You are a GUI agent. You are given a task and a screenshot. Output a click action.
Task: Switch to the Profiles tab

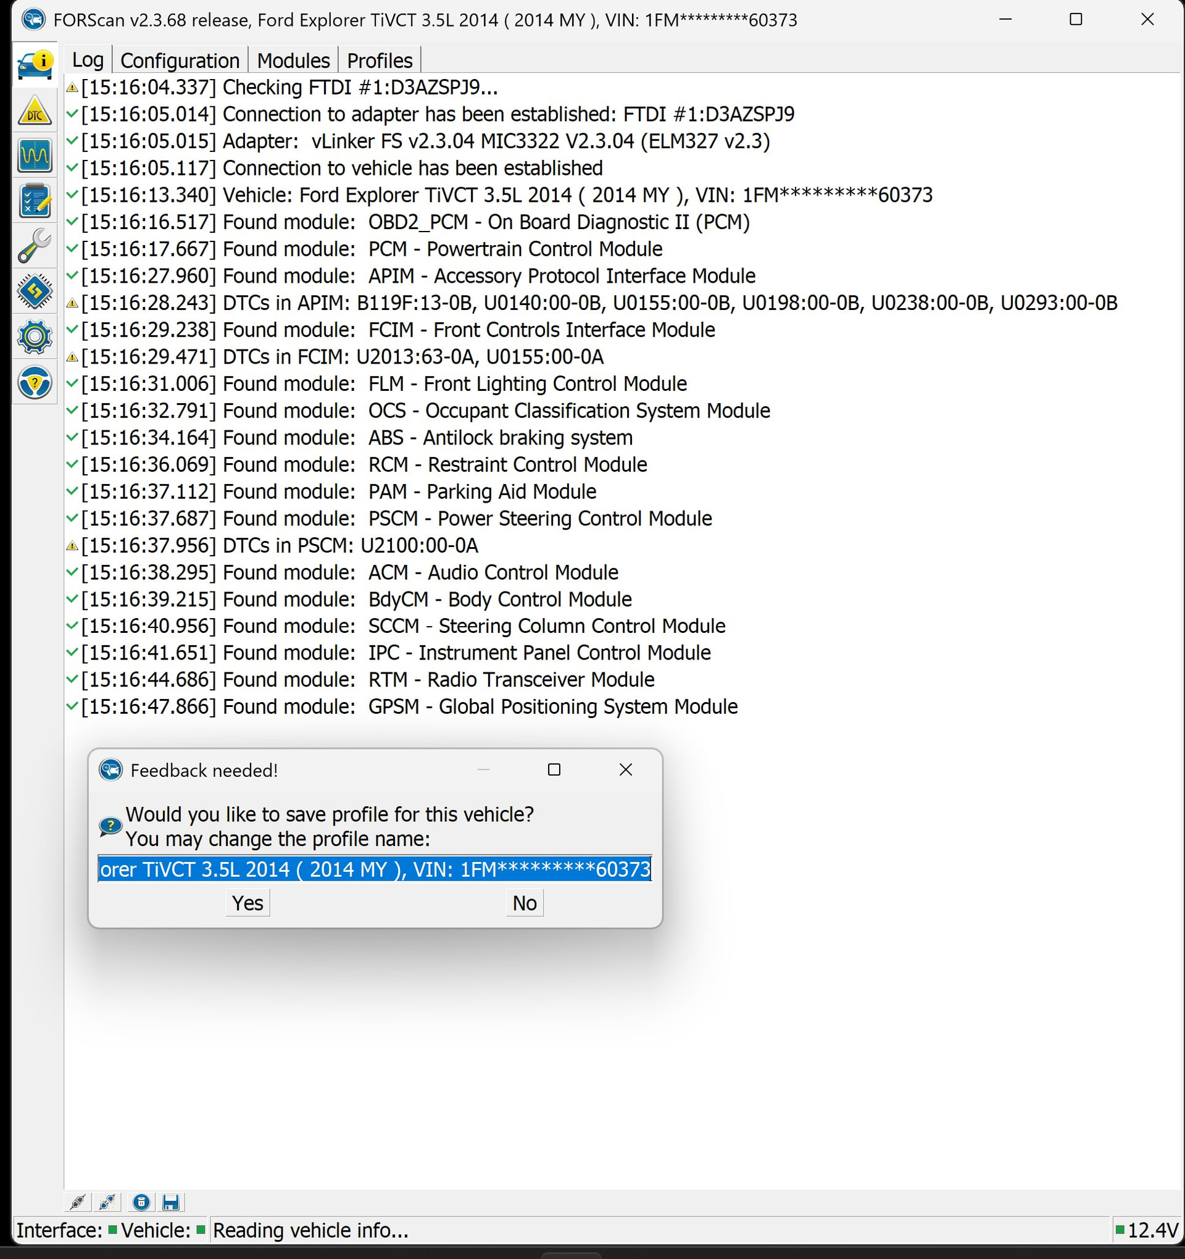click(379, 60)
